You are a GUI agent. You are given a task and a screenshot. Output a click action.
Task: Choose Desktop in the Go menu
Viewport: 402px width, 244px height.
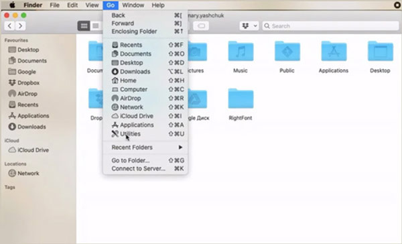click(145, 63)
